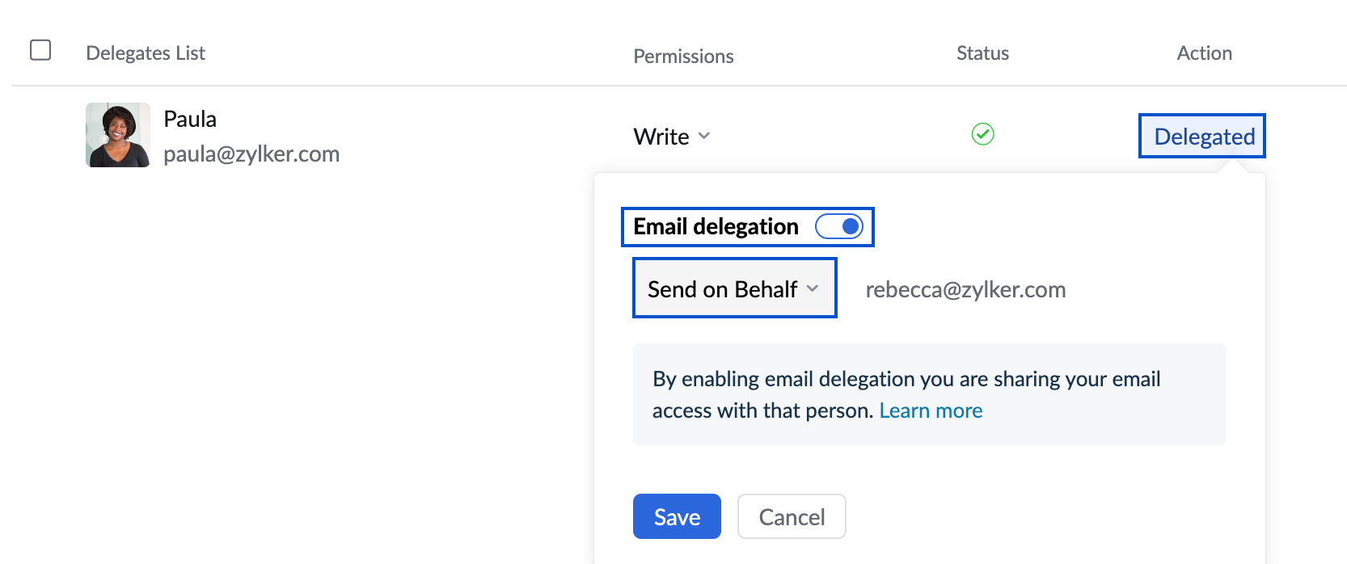The width and height of the screenshot is (1347, 564).
Task: Click Paula's profile photo thumbnail
Action: [118, 135]
